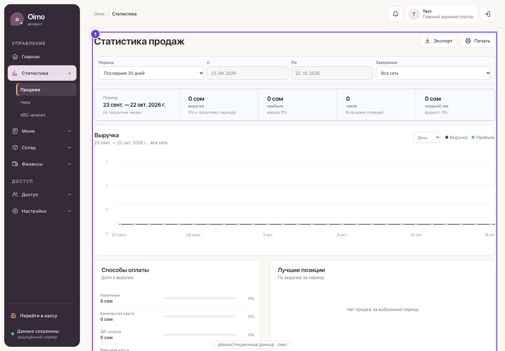Click the Наличные payment share progress bar
Image resolution: width=505 pixels, height=351 pixels.
(x=200, y=298)
